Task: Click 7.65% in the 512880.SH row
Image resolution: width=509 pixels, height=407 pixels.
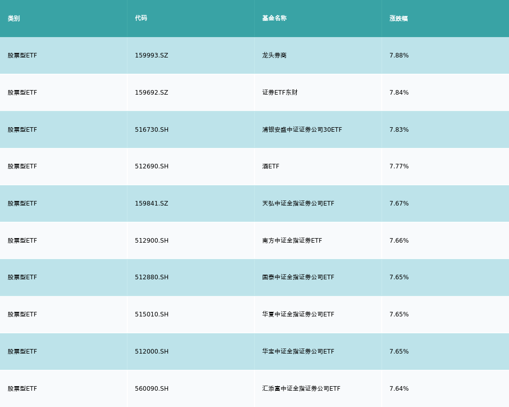Action: [399, 277]
